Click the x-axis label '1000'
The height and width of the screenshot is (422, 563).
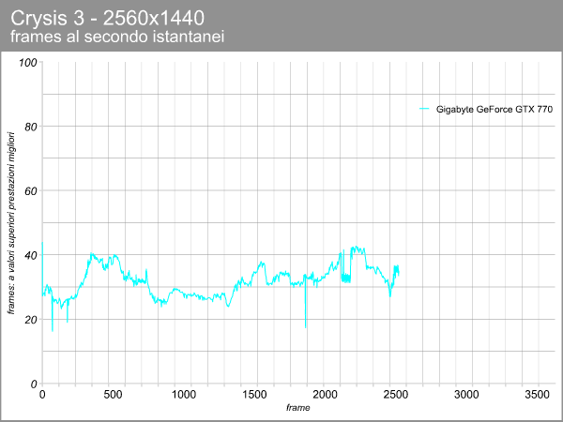point(184,395)
